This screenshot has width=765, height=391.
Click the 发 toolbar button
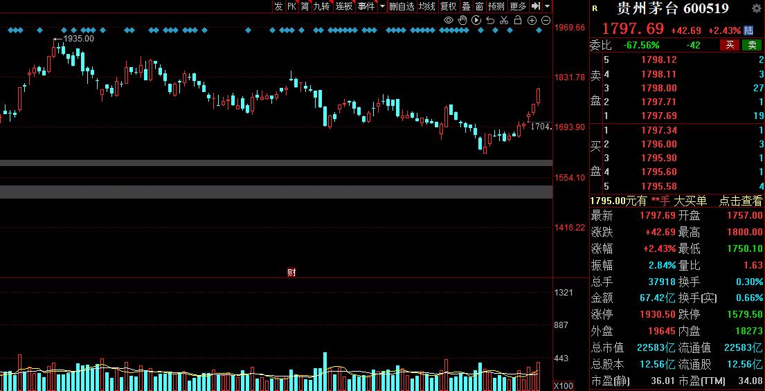[x=278, y=6]
